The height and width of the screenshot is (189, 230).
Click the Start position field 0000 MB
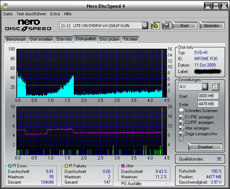[x=208, y=96]
